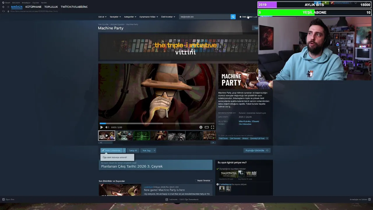
Task: Reload the store page with refresh icon
Action: (3, 11)
